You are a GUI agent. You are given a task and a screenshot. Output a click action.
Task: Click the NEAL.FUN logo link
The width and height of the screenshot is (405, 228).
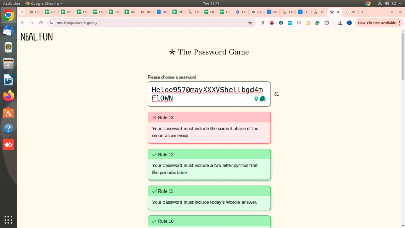[36, 37]
